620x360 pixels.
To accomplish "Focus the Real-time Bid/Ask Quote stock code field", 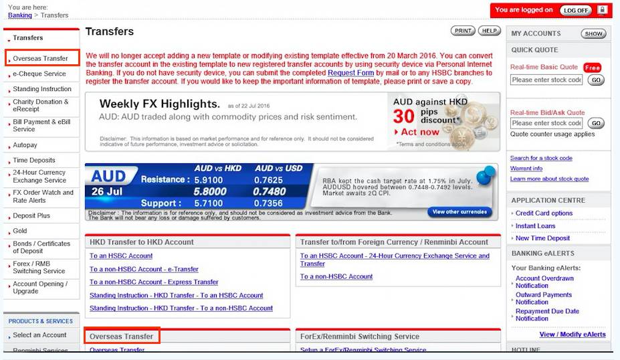I will tap(546, 123).
